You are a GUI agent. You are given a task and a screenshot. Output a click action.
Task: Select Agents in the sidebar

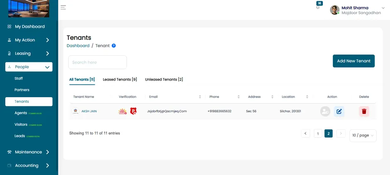click(x=21, y=113)
